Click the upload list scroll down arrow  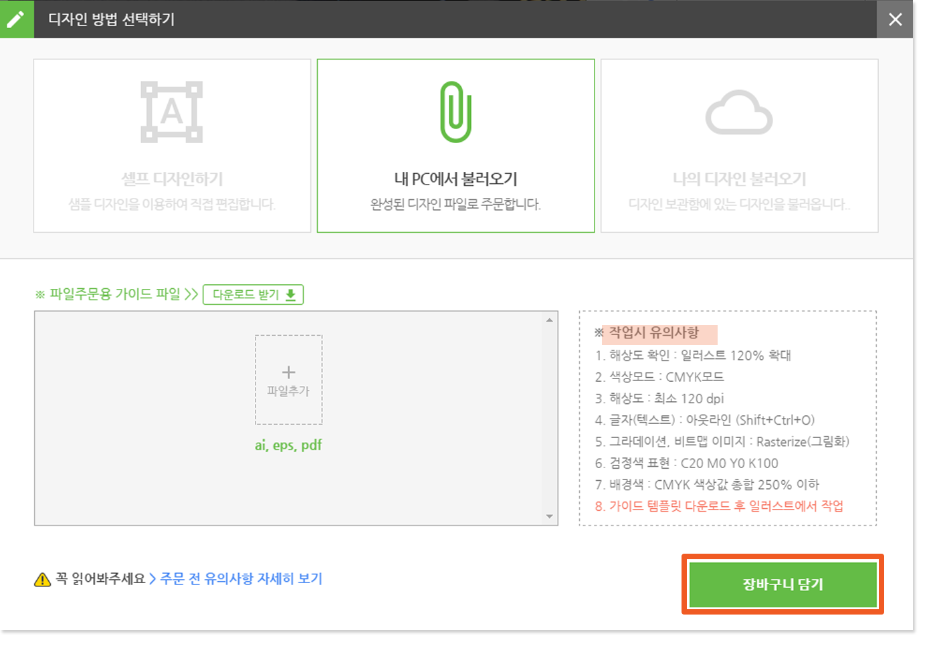550,516
